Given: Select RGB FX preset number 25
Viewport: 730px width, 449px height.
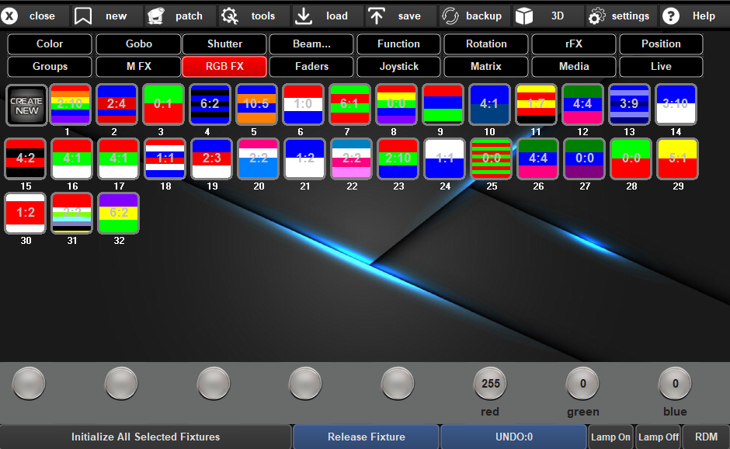Looking at the screenshot, I should (491, 158).
